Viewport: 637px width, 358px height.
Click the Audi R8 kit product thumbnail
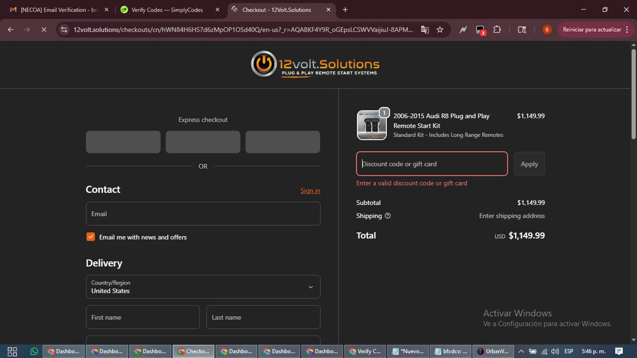372,125
